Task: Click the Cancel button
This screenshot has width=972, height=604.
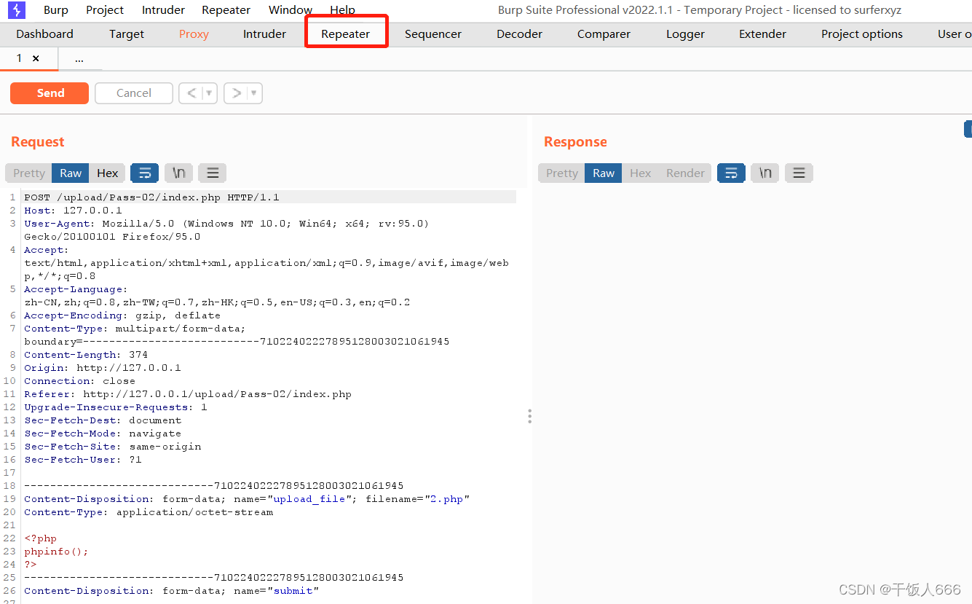Action: tap(134, 93)
